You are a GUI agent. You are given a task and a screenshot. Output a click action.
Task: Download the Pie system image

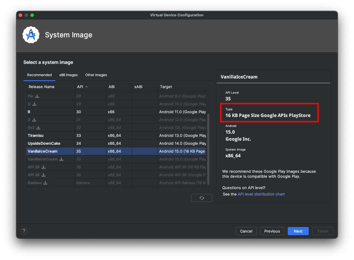(x=37, y=96)
